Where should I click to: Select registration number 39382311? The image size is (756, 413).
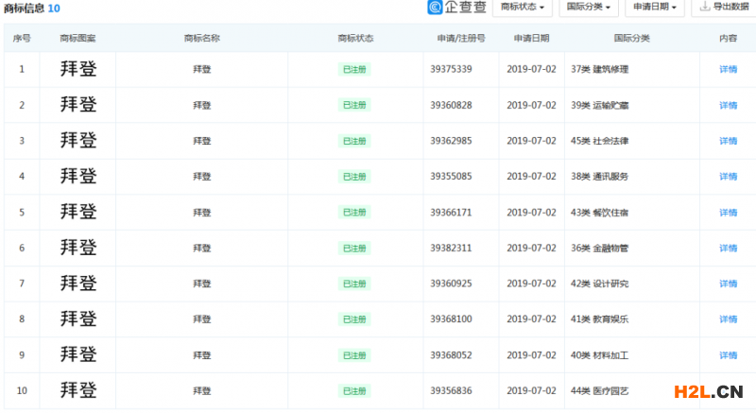[x=451, y=249]
